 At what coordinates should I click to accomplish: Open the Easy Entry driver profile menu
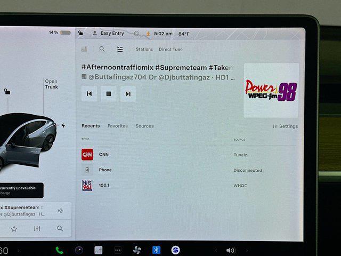(x=108, y=33)
